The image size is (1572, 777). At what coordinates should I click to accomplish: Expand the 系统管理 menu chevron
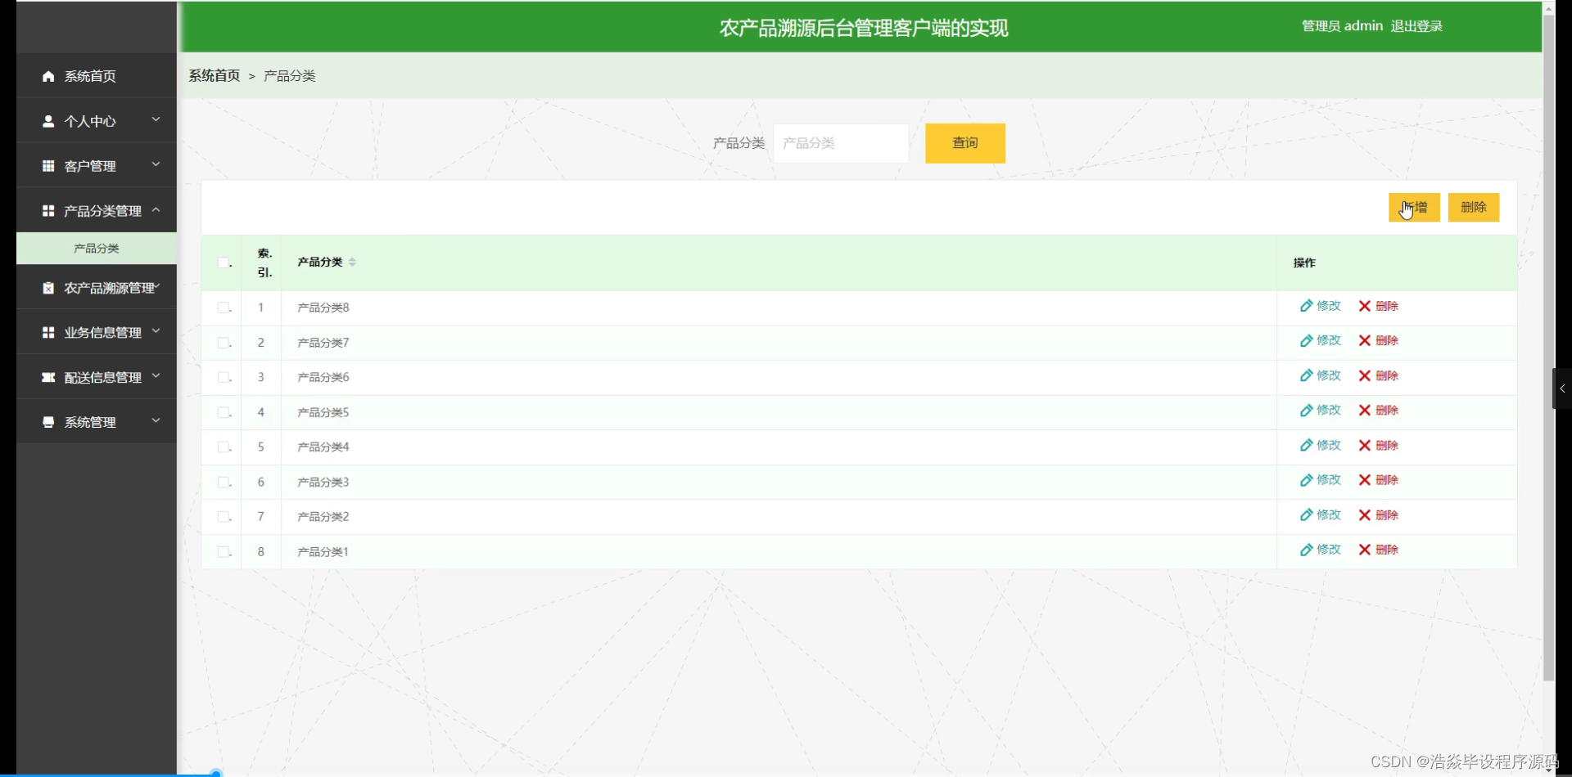[x=156, y=420]
